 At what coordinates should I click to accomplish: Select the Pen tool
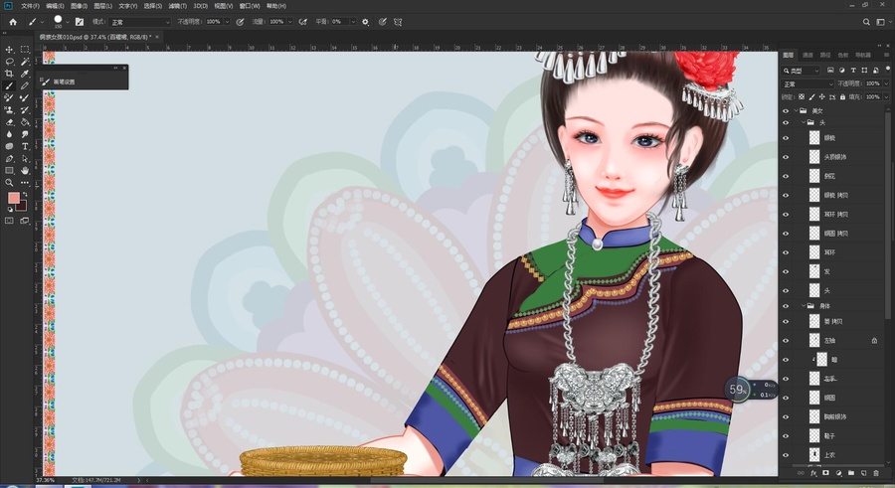tap(9, 159)
